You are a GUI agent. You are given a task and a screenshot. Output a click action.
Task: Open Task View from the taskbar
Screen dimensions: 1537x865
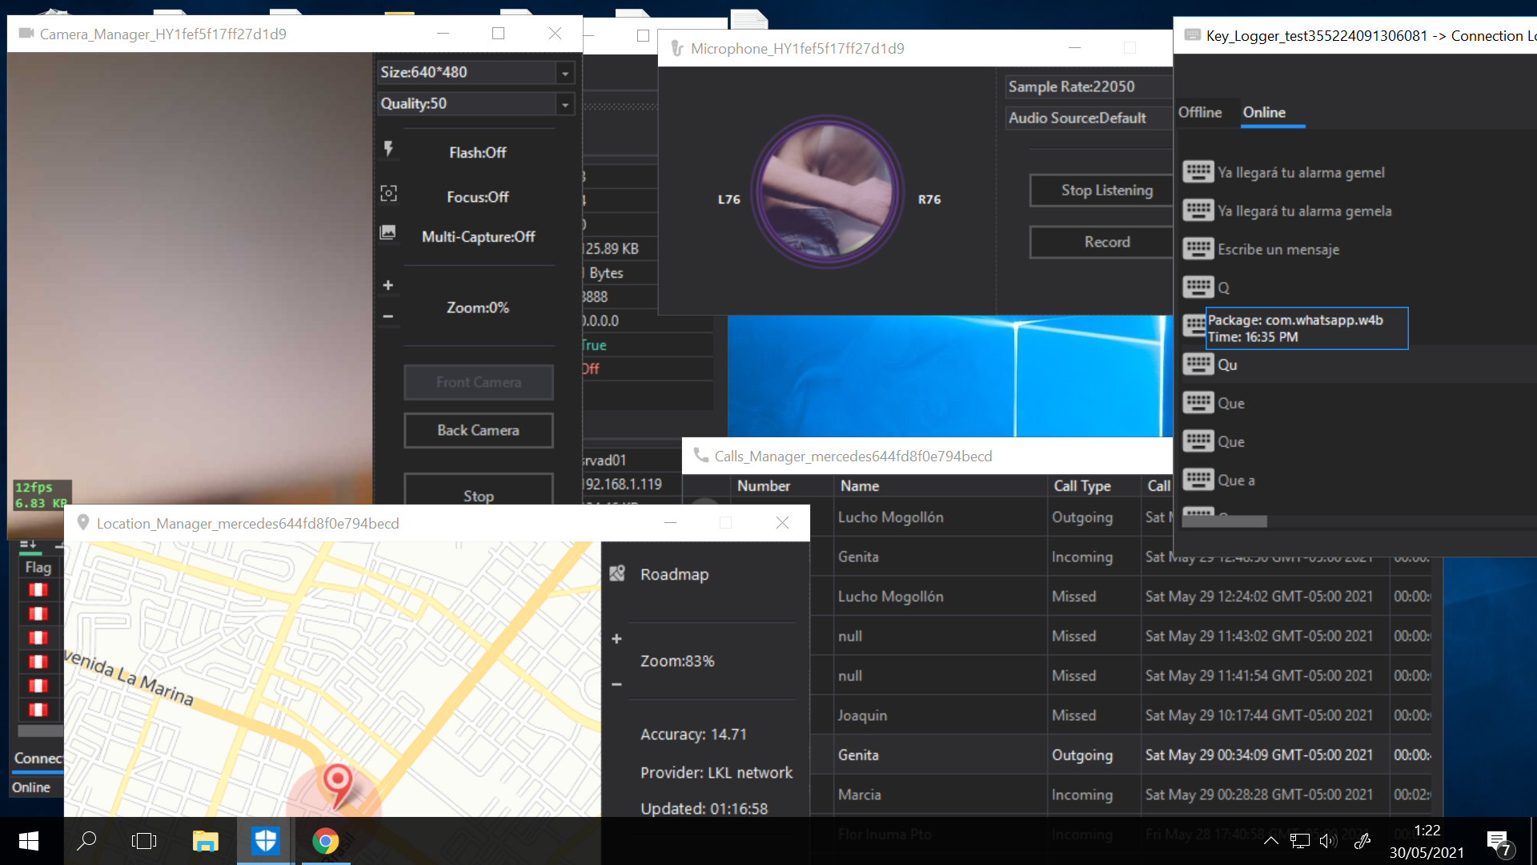click(x=144, y=841)
